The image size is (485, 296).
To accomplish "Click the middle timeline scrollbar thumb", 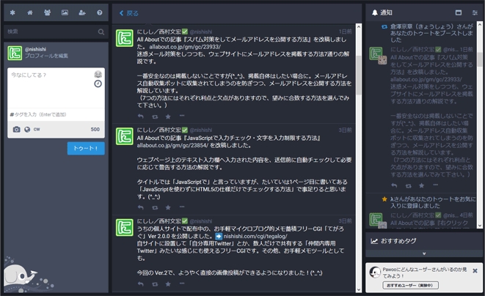I will (x=359, y=75).
